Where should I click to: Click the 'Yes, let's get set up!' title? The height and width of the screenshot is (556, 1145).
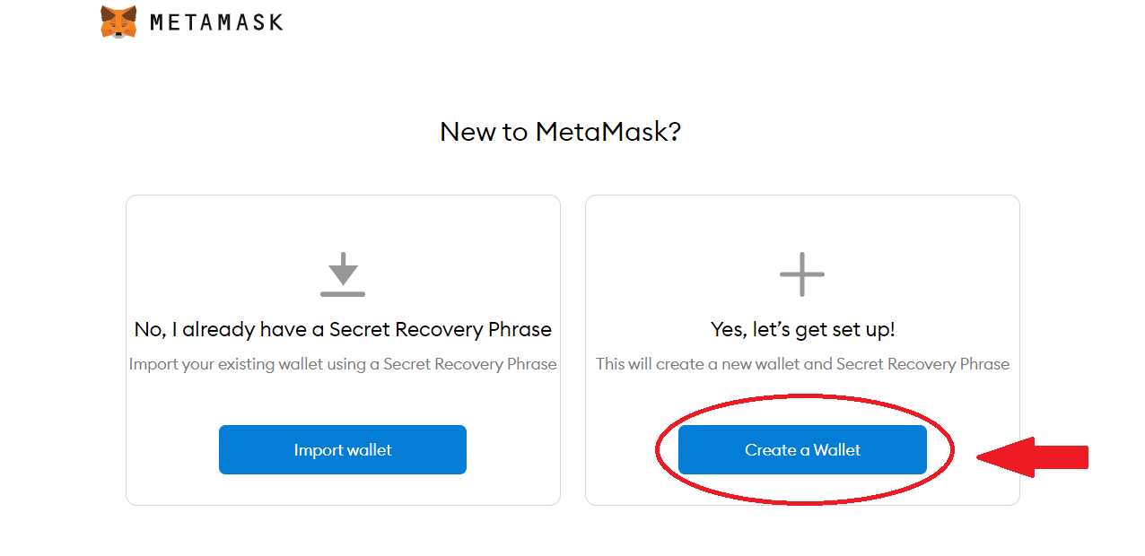(802, 329)
